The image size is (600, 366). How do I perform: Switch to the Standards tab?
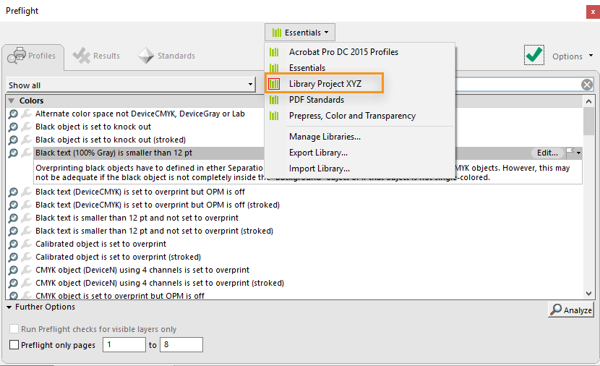(x=166, y=56)
